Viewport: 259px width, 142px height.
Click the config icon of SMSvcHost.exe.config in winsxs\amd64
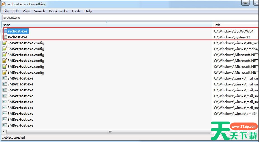tap(5, 49)
